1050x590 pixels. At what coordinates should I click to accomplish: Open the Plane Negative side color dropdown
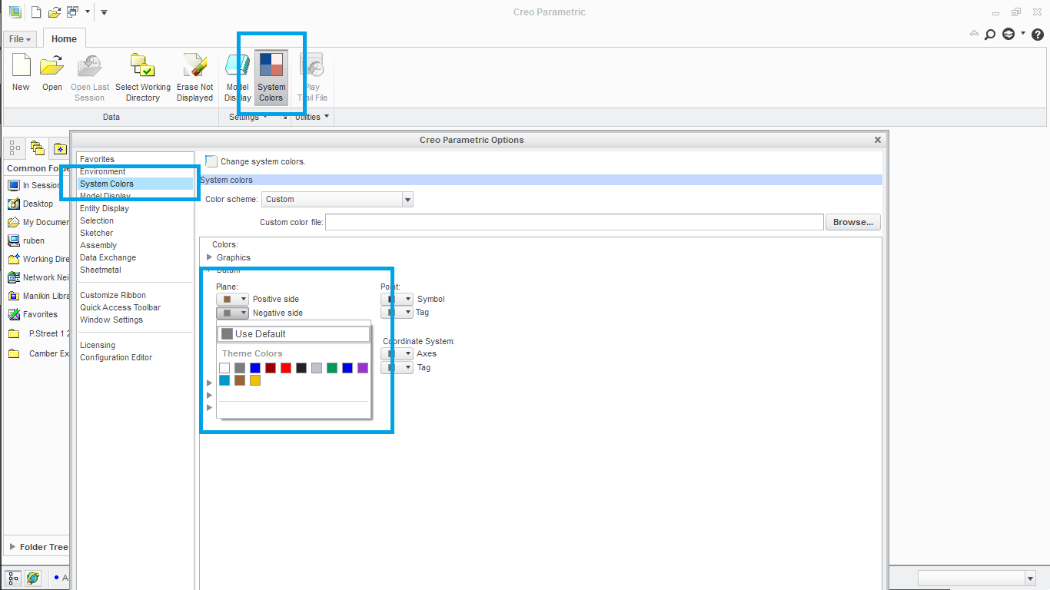233,313
